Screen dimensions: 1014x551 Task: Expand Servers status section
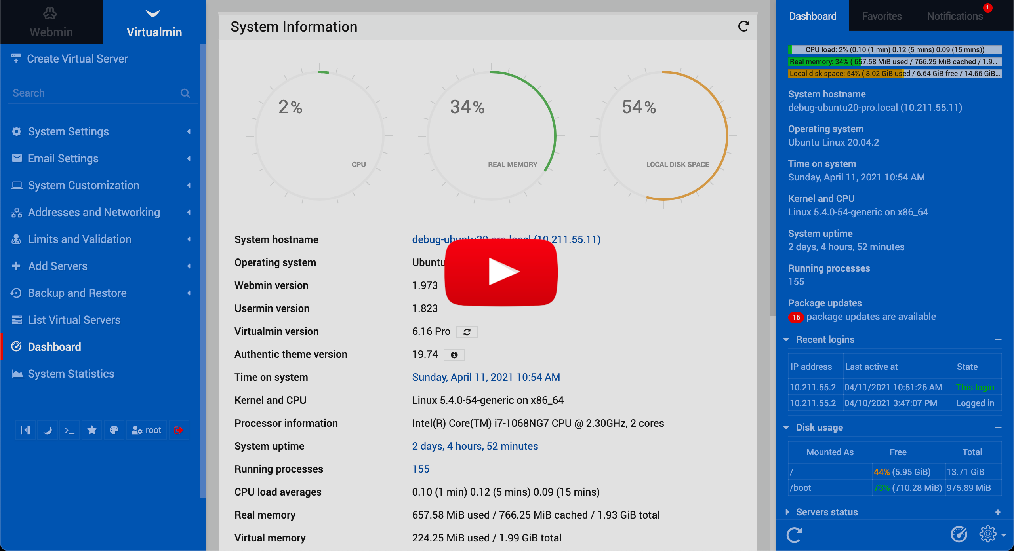[827, 512]
